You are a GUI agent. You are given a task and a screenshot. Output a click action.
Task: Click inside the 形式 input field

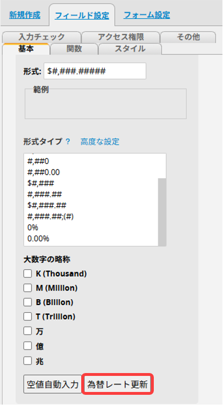tap(95, 71)
